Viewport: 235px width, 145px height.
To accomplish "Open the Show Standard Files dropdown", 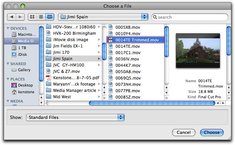I will (75, 118).
